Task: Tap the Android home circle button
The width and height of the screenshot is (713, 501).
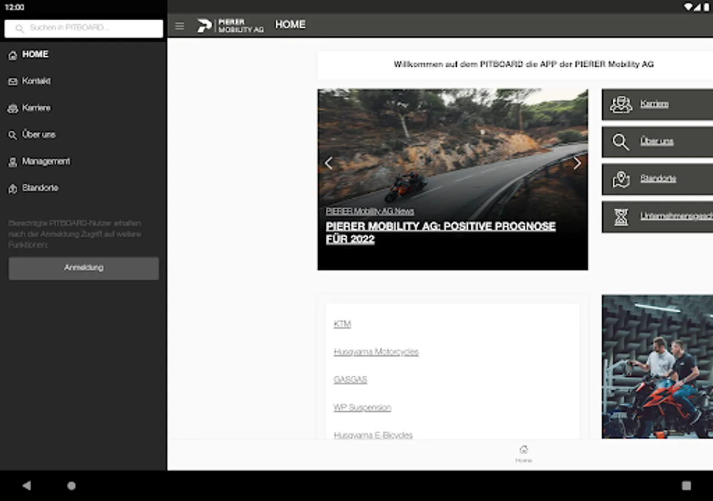Action: (71, 485)
